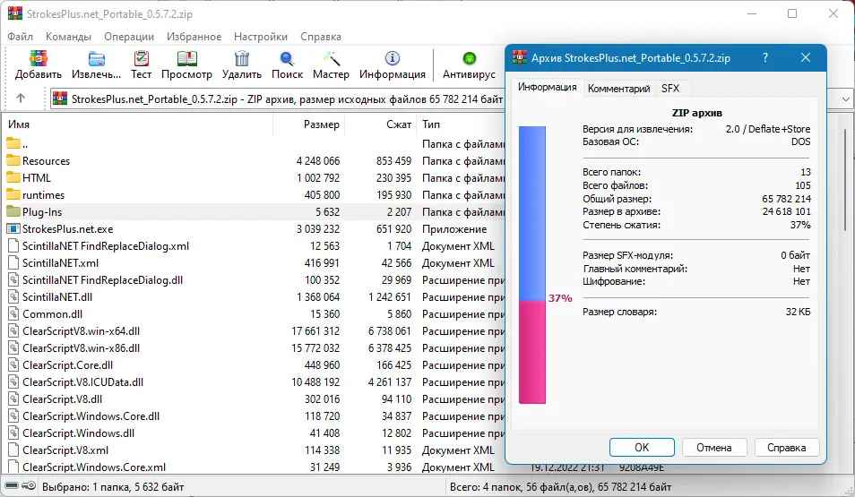
Task: Open the Файл menu
Action: (x=21, y=37)
